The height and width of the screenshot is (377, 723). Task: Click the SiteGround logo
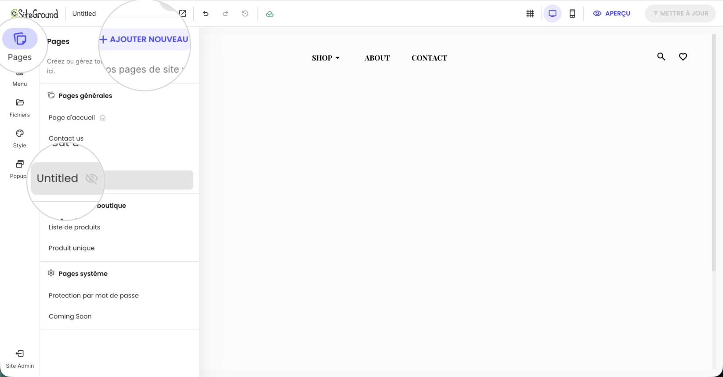(x=35, y=14)
